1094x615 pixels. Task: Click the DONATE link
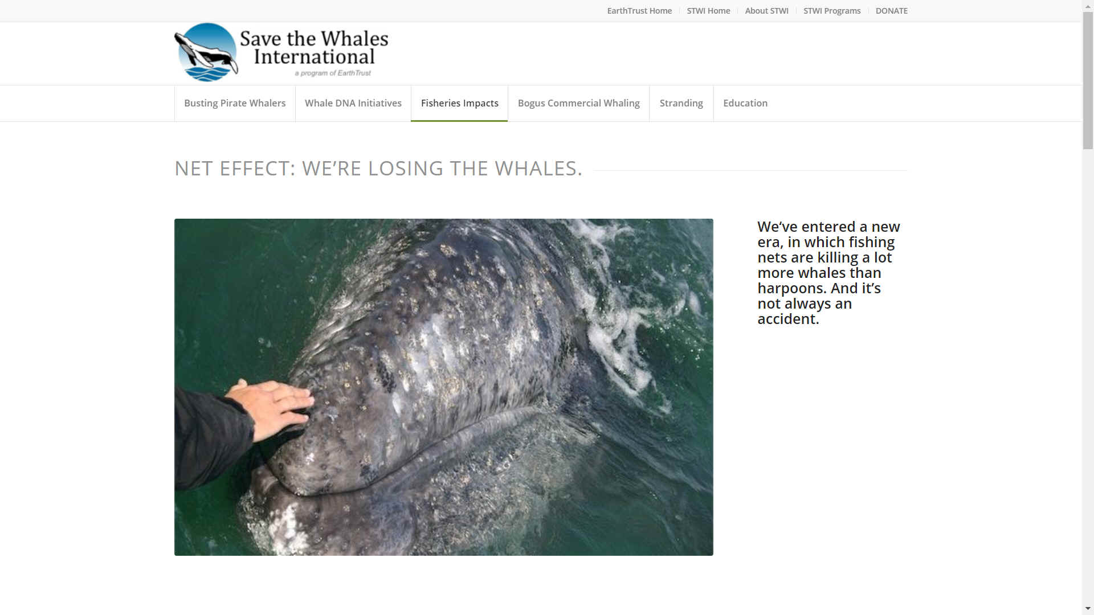(x=892, y=11)
